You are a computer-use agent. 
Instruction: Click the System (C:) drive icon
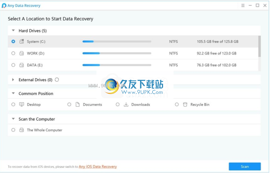(x=21, y=41)
